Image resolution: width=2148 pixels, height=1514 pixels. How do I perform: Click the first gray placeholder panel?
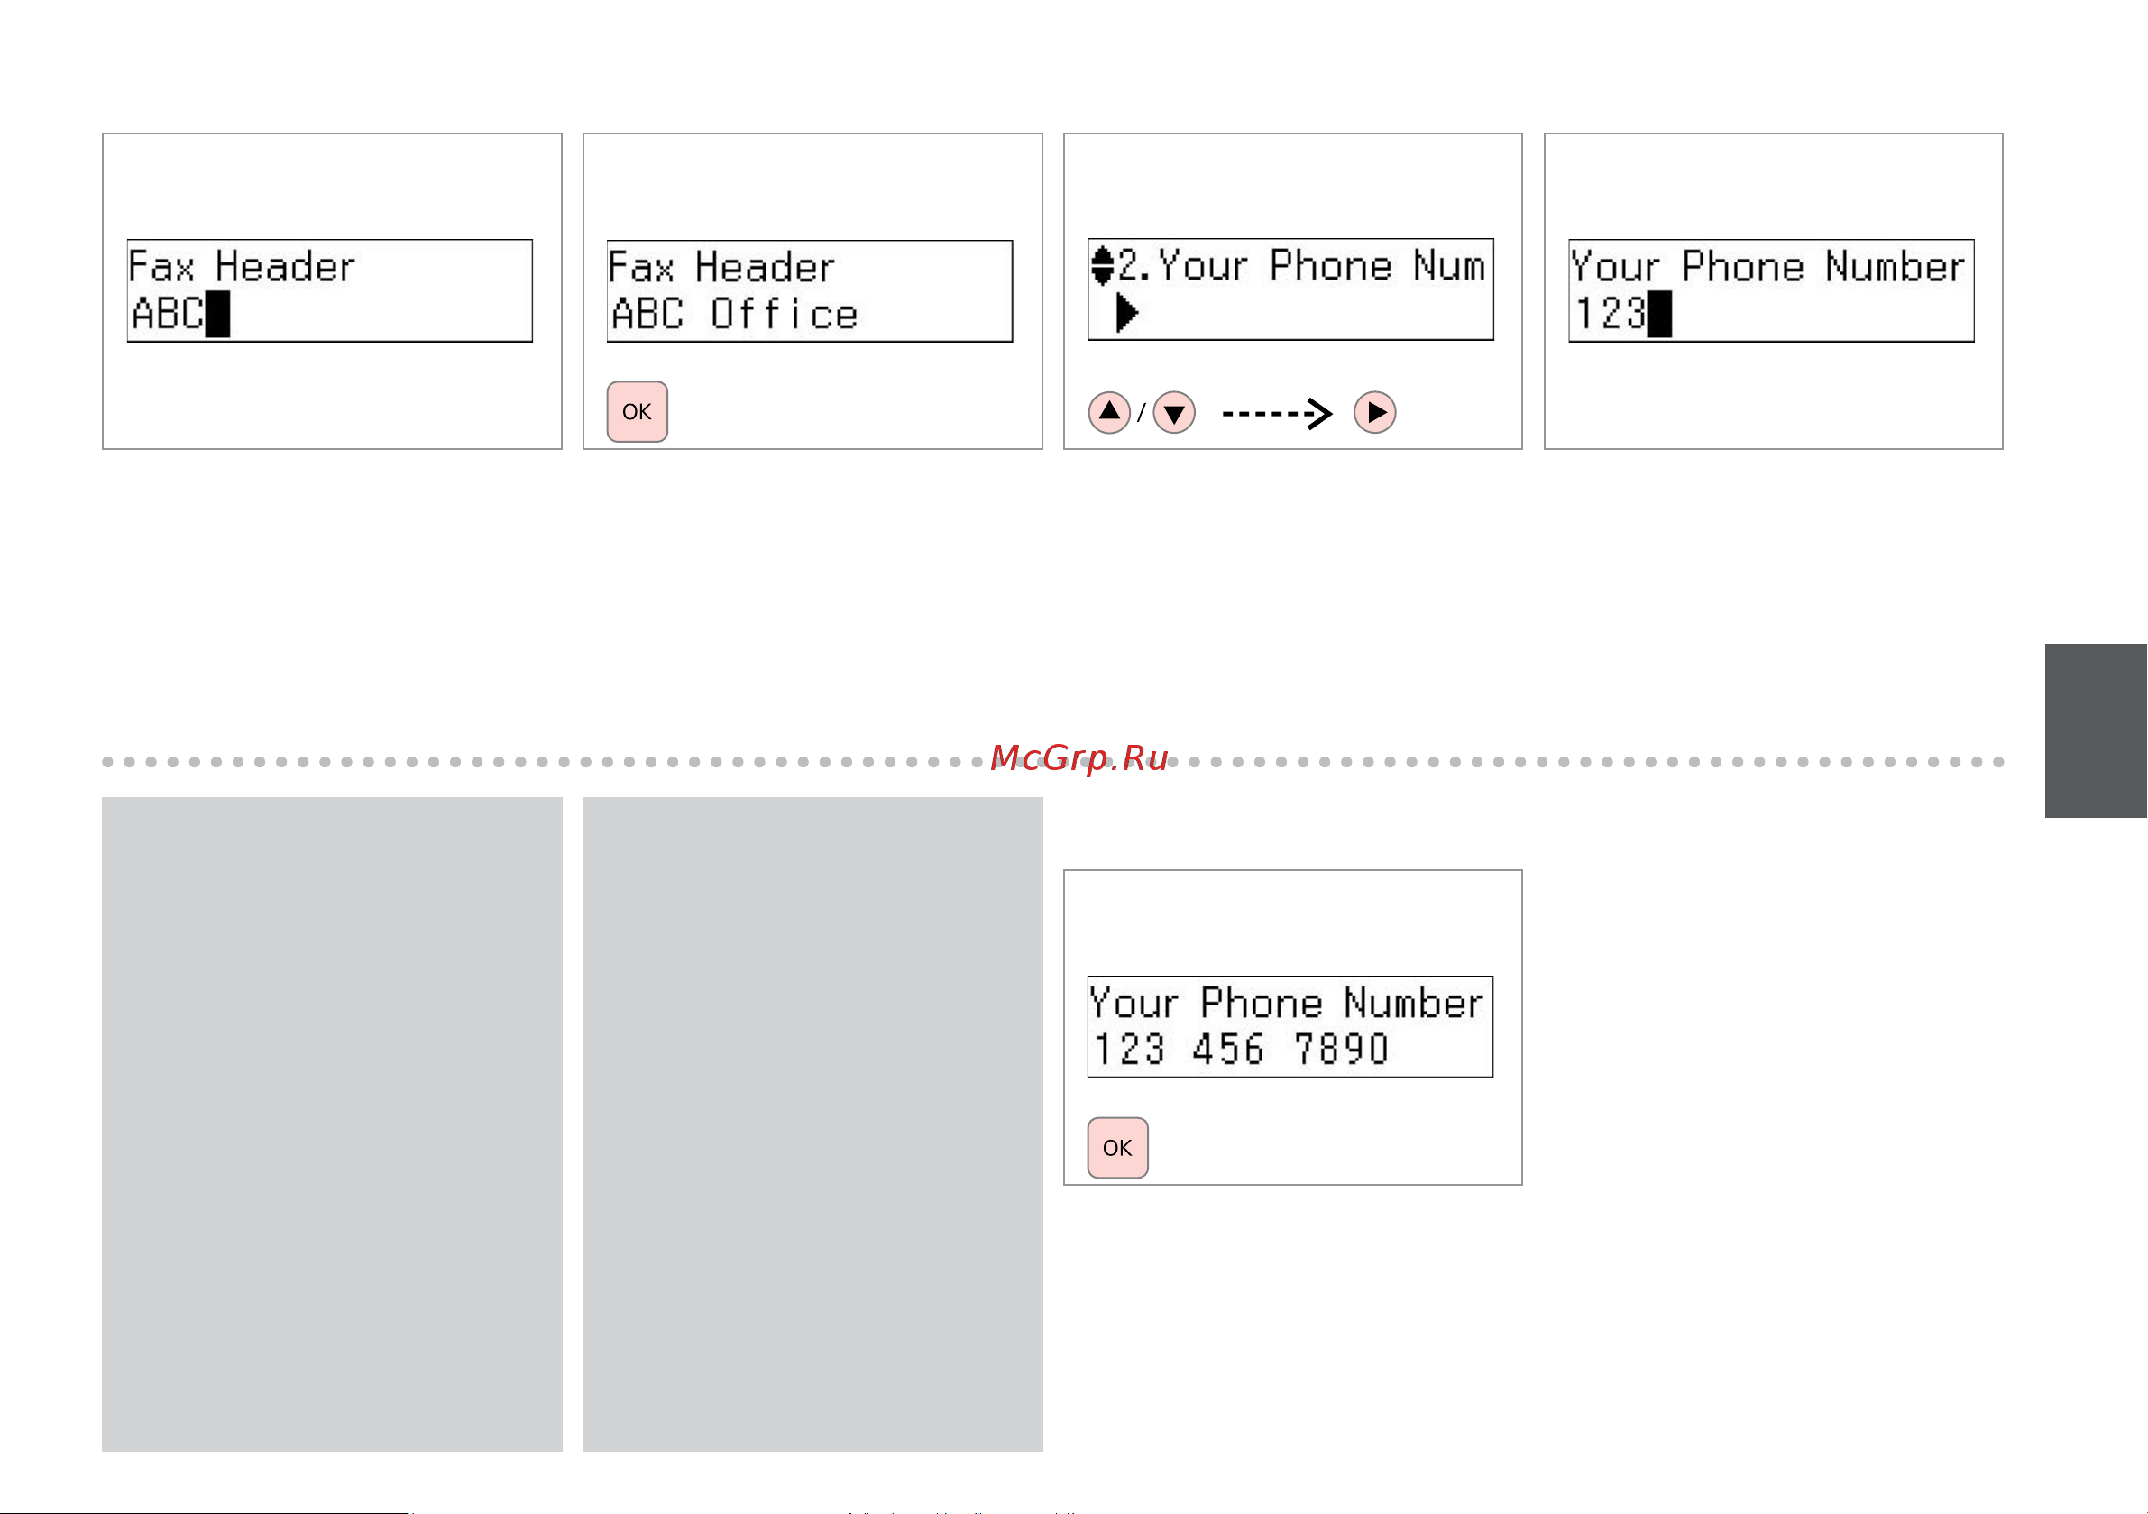[332, 1124]
